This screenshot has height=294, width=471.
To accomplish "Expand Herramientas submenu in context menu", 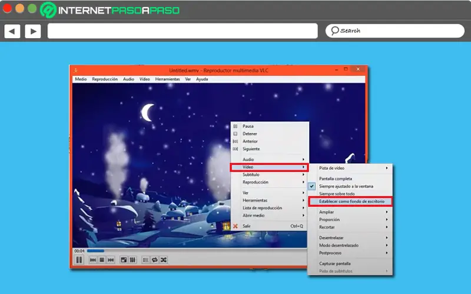I will 270,201.
